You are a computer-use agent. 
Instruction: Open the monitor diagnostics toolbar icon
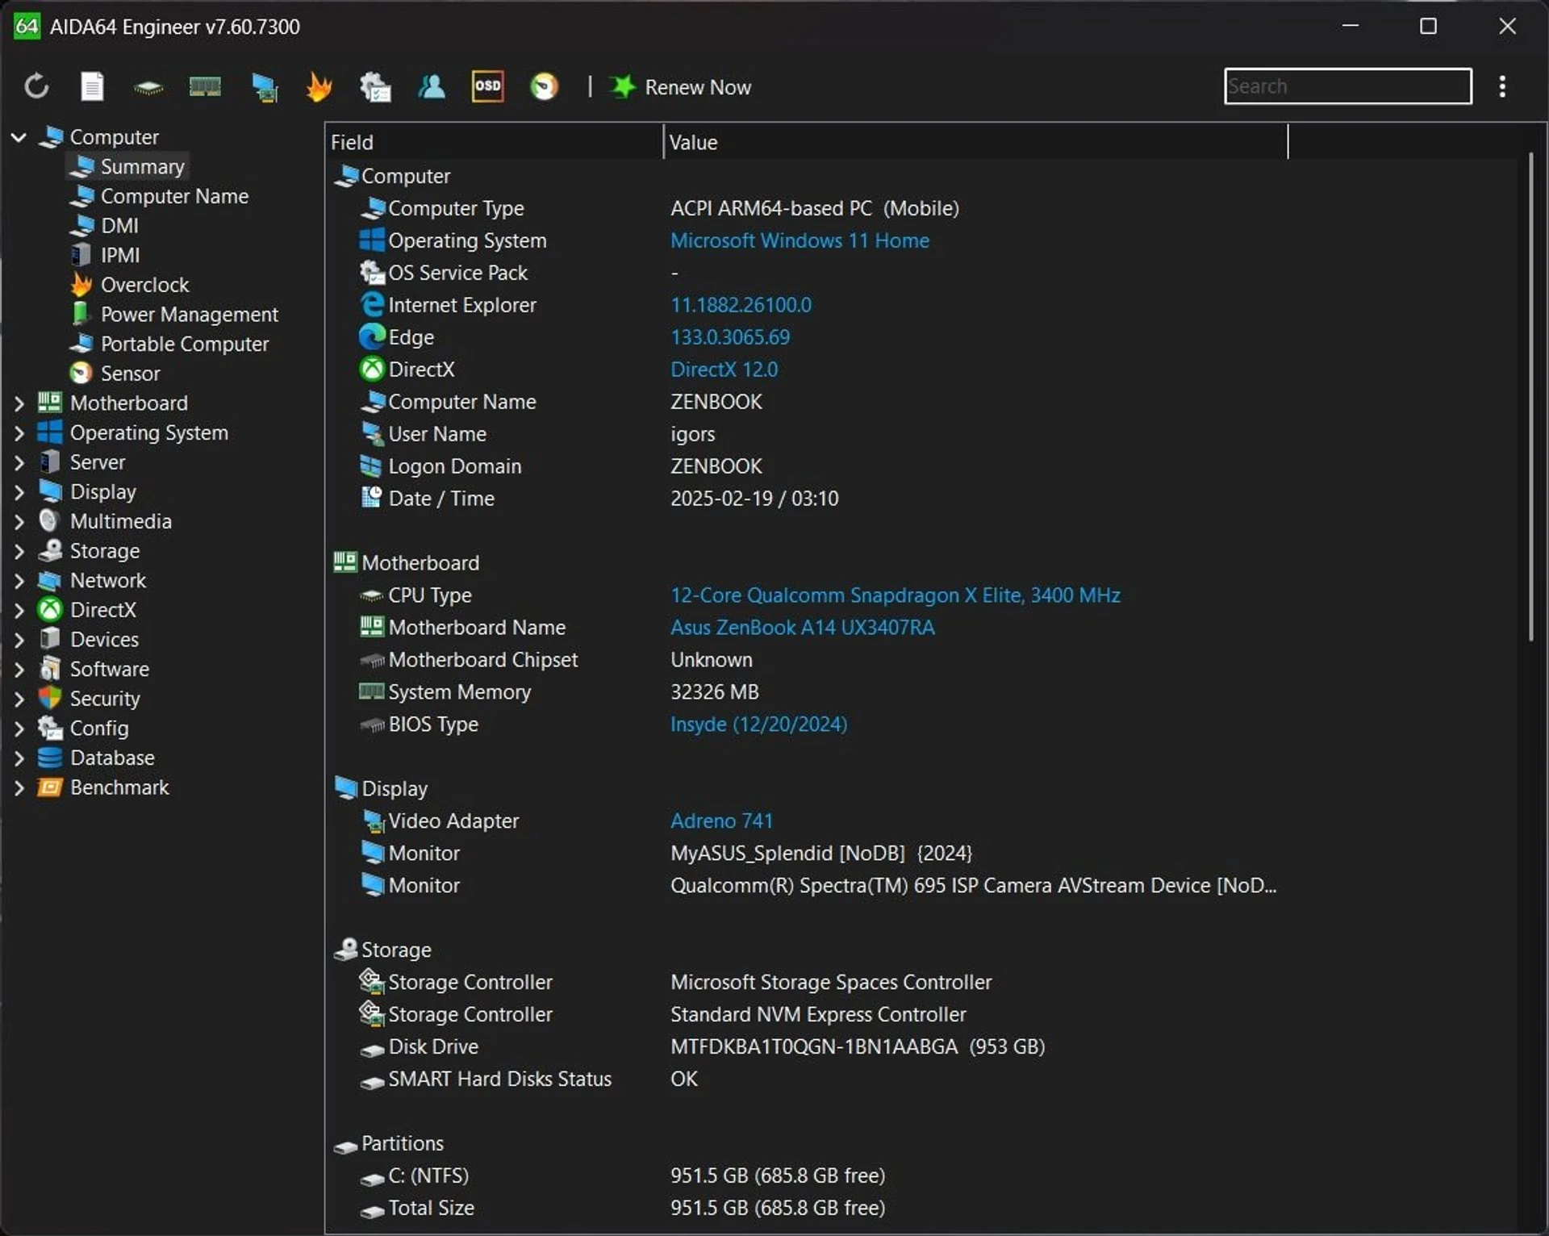(265, 87)
